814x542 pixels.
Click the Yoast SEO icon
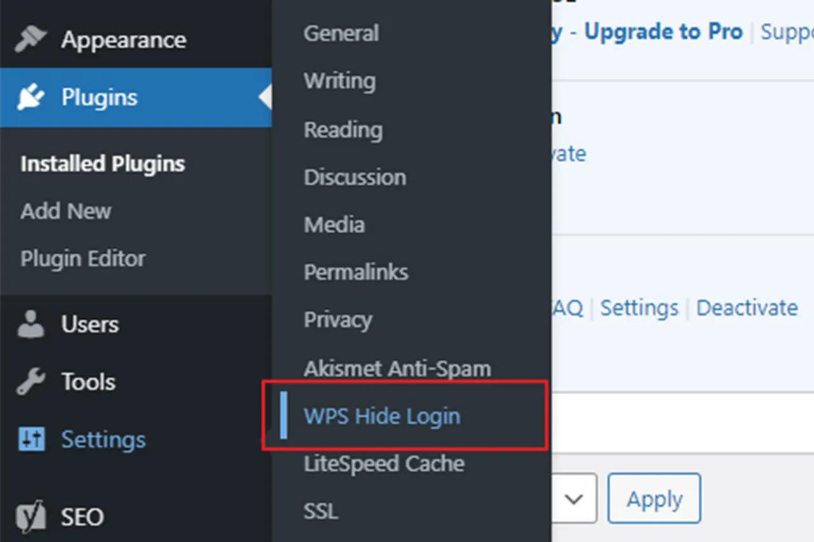[x=31, y=517]
